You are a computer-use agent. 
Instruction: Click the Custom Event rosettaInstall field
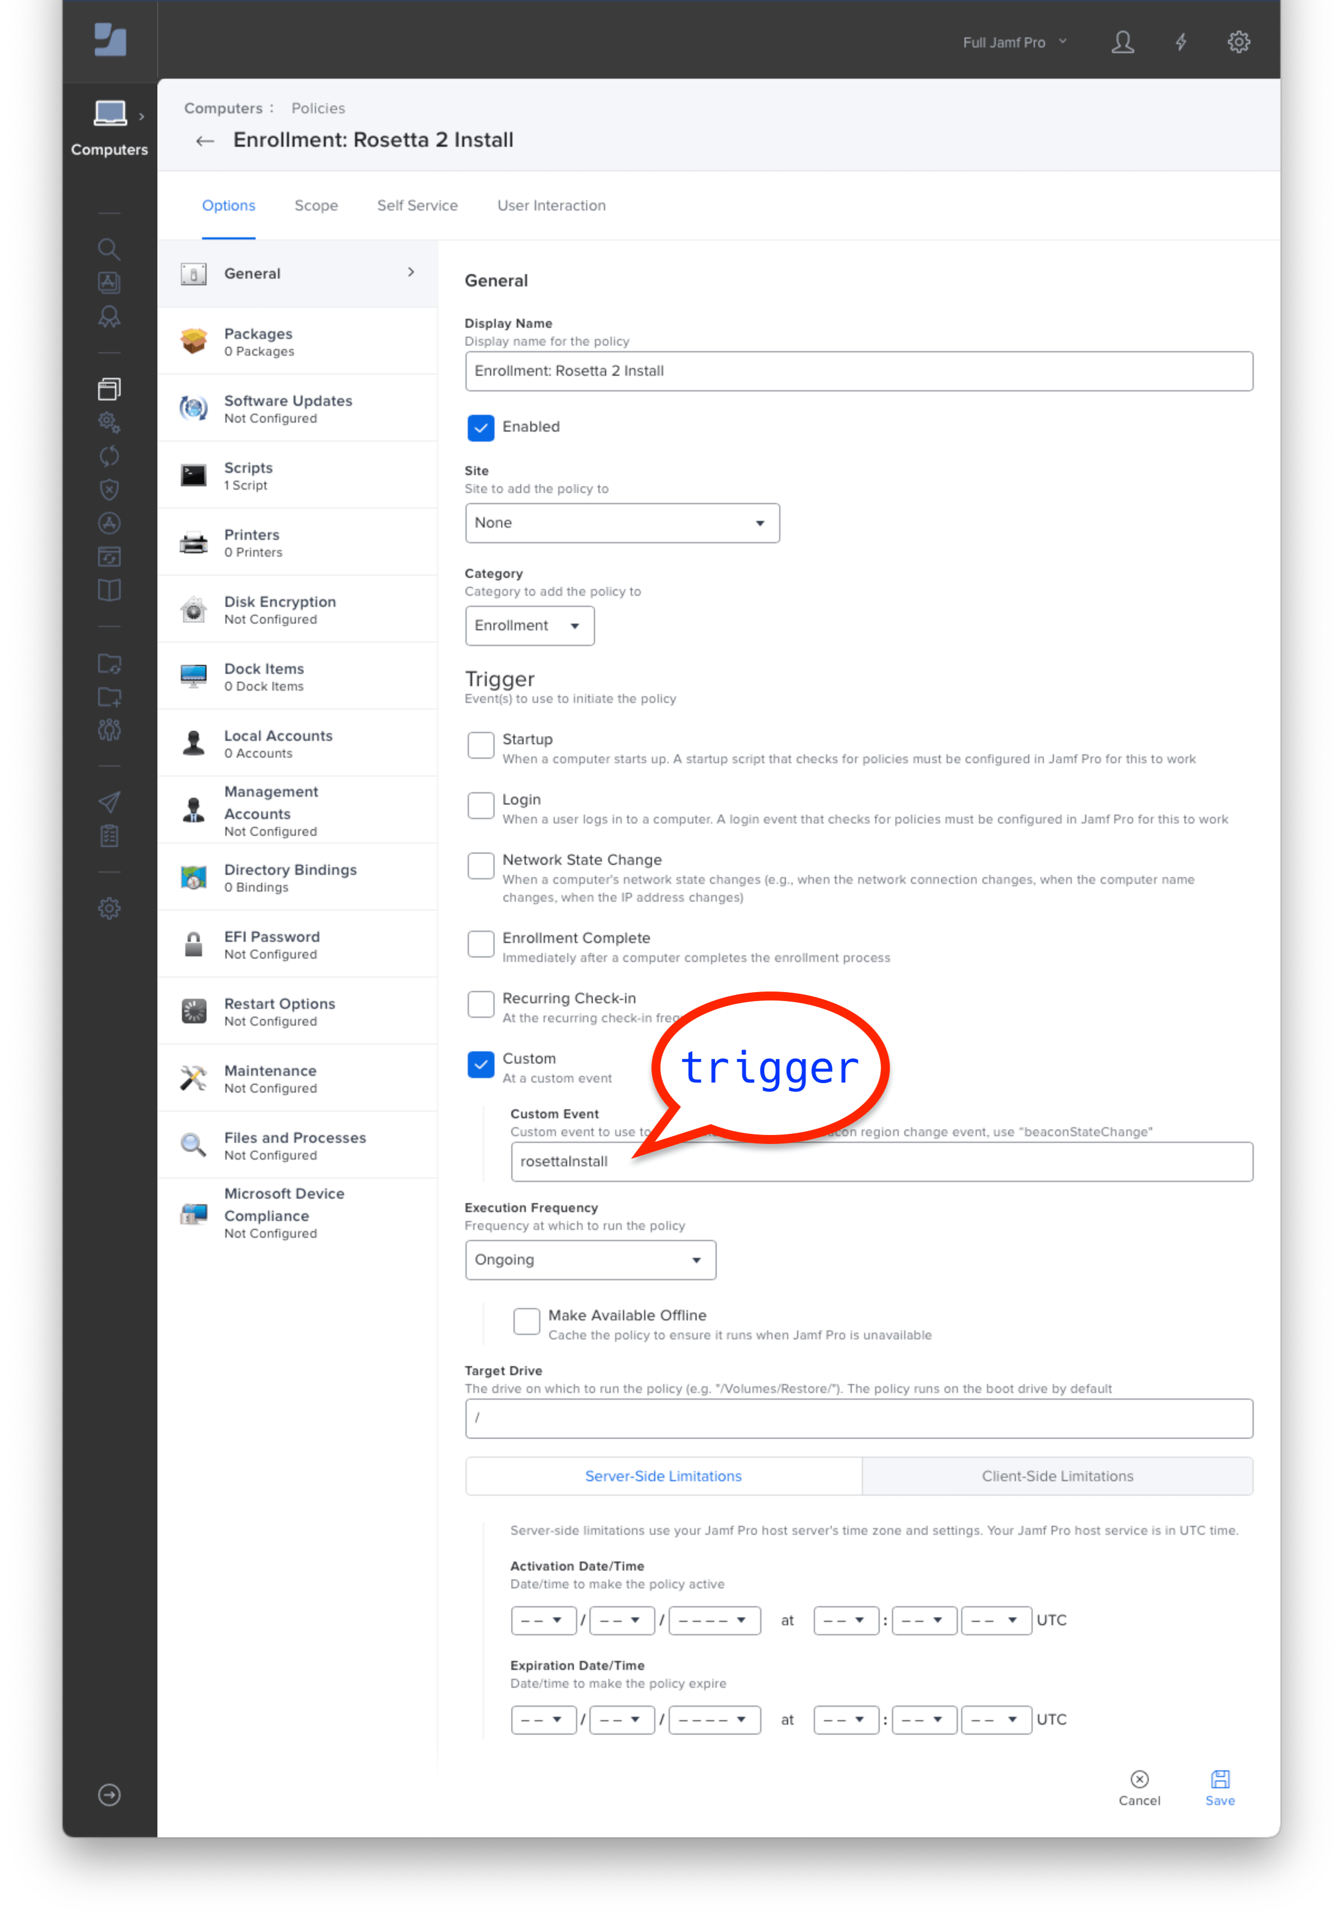pyautogui.click(x=881, y=1161)
